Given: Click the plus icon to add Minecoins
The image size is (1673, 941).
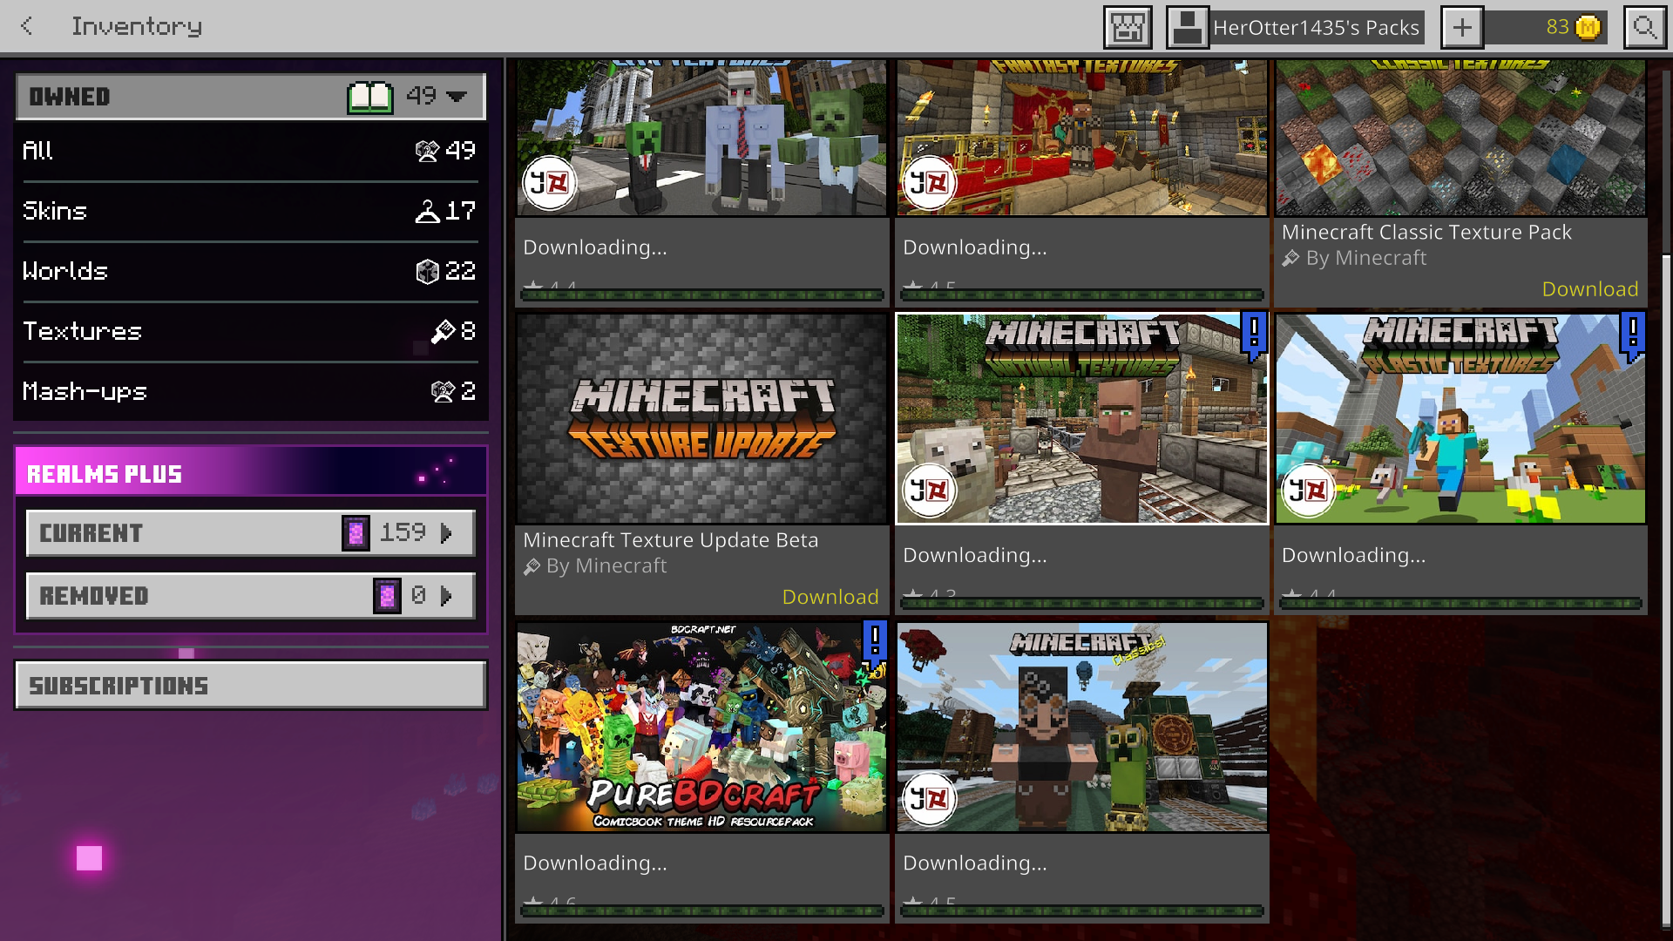Looking at the screenshot, I should (1462, 27).
